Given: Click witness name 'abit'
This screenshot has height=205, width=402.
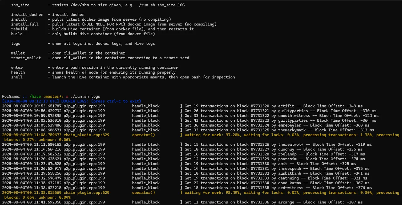Looking at the screenshot, I should pyautogui.click(x=283, y=164).
